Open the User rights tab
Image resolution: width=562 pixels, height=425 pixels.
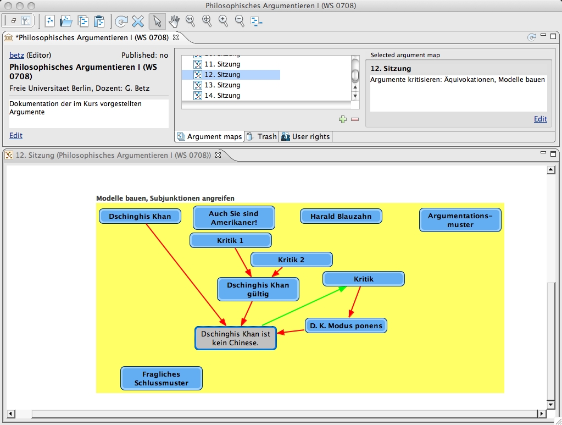[306, 137]
